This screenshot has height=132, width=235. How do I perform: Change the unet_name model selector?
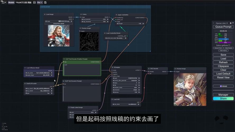point(39,73)
